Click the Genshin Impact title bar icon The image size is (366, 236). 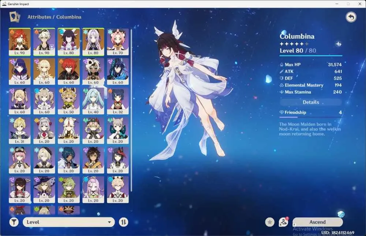4,4
